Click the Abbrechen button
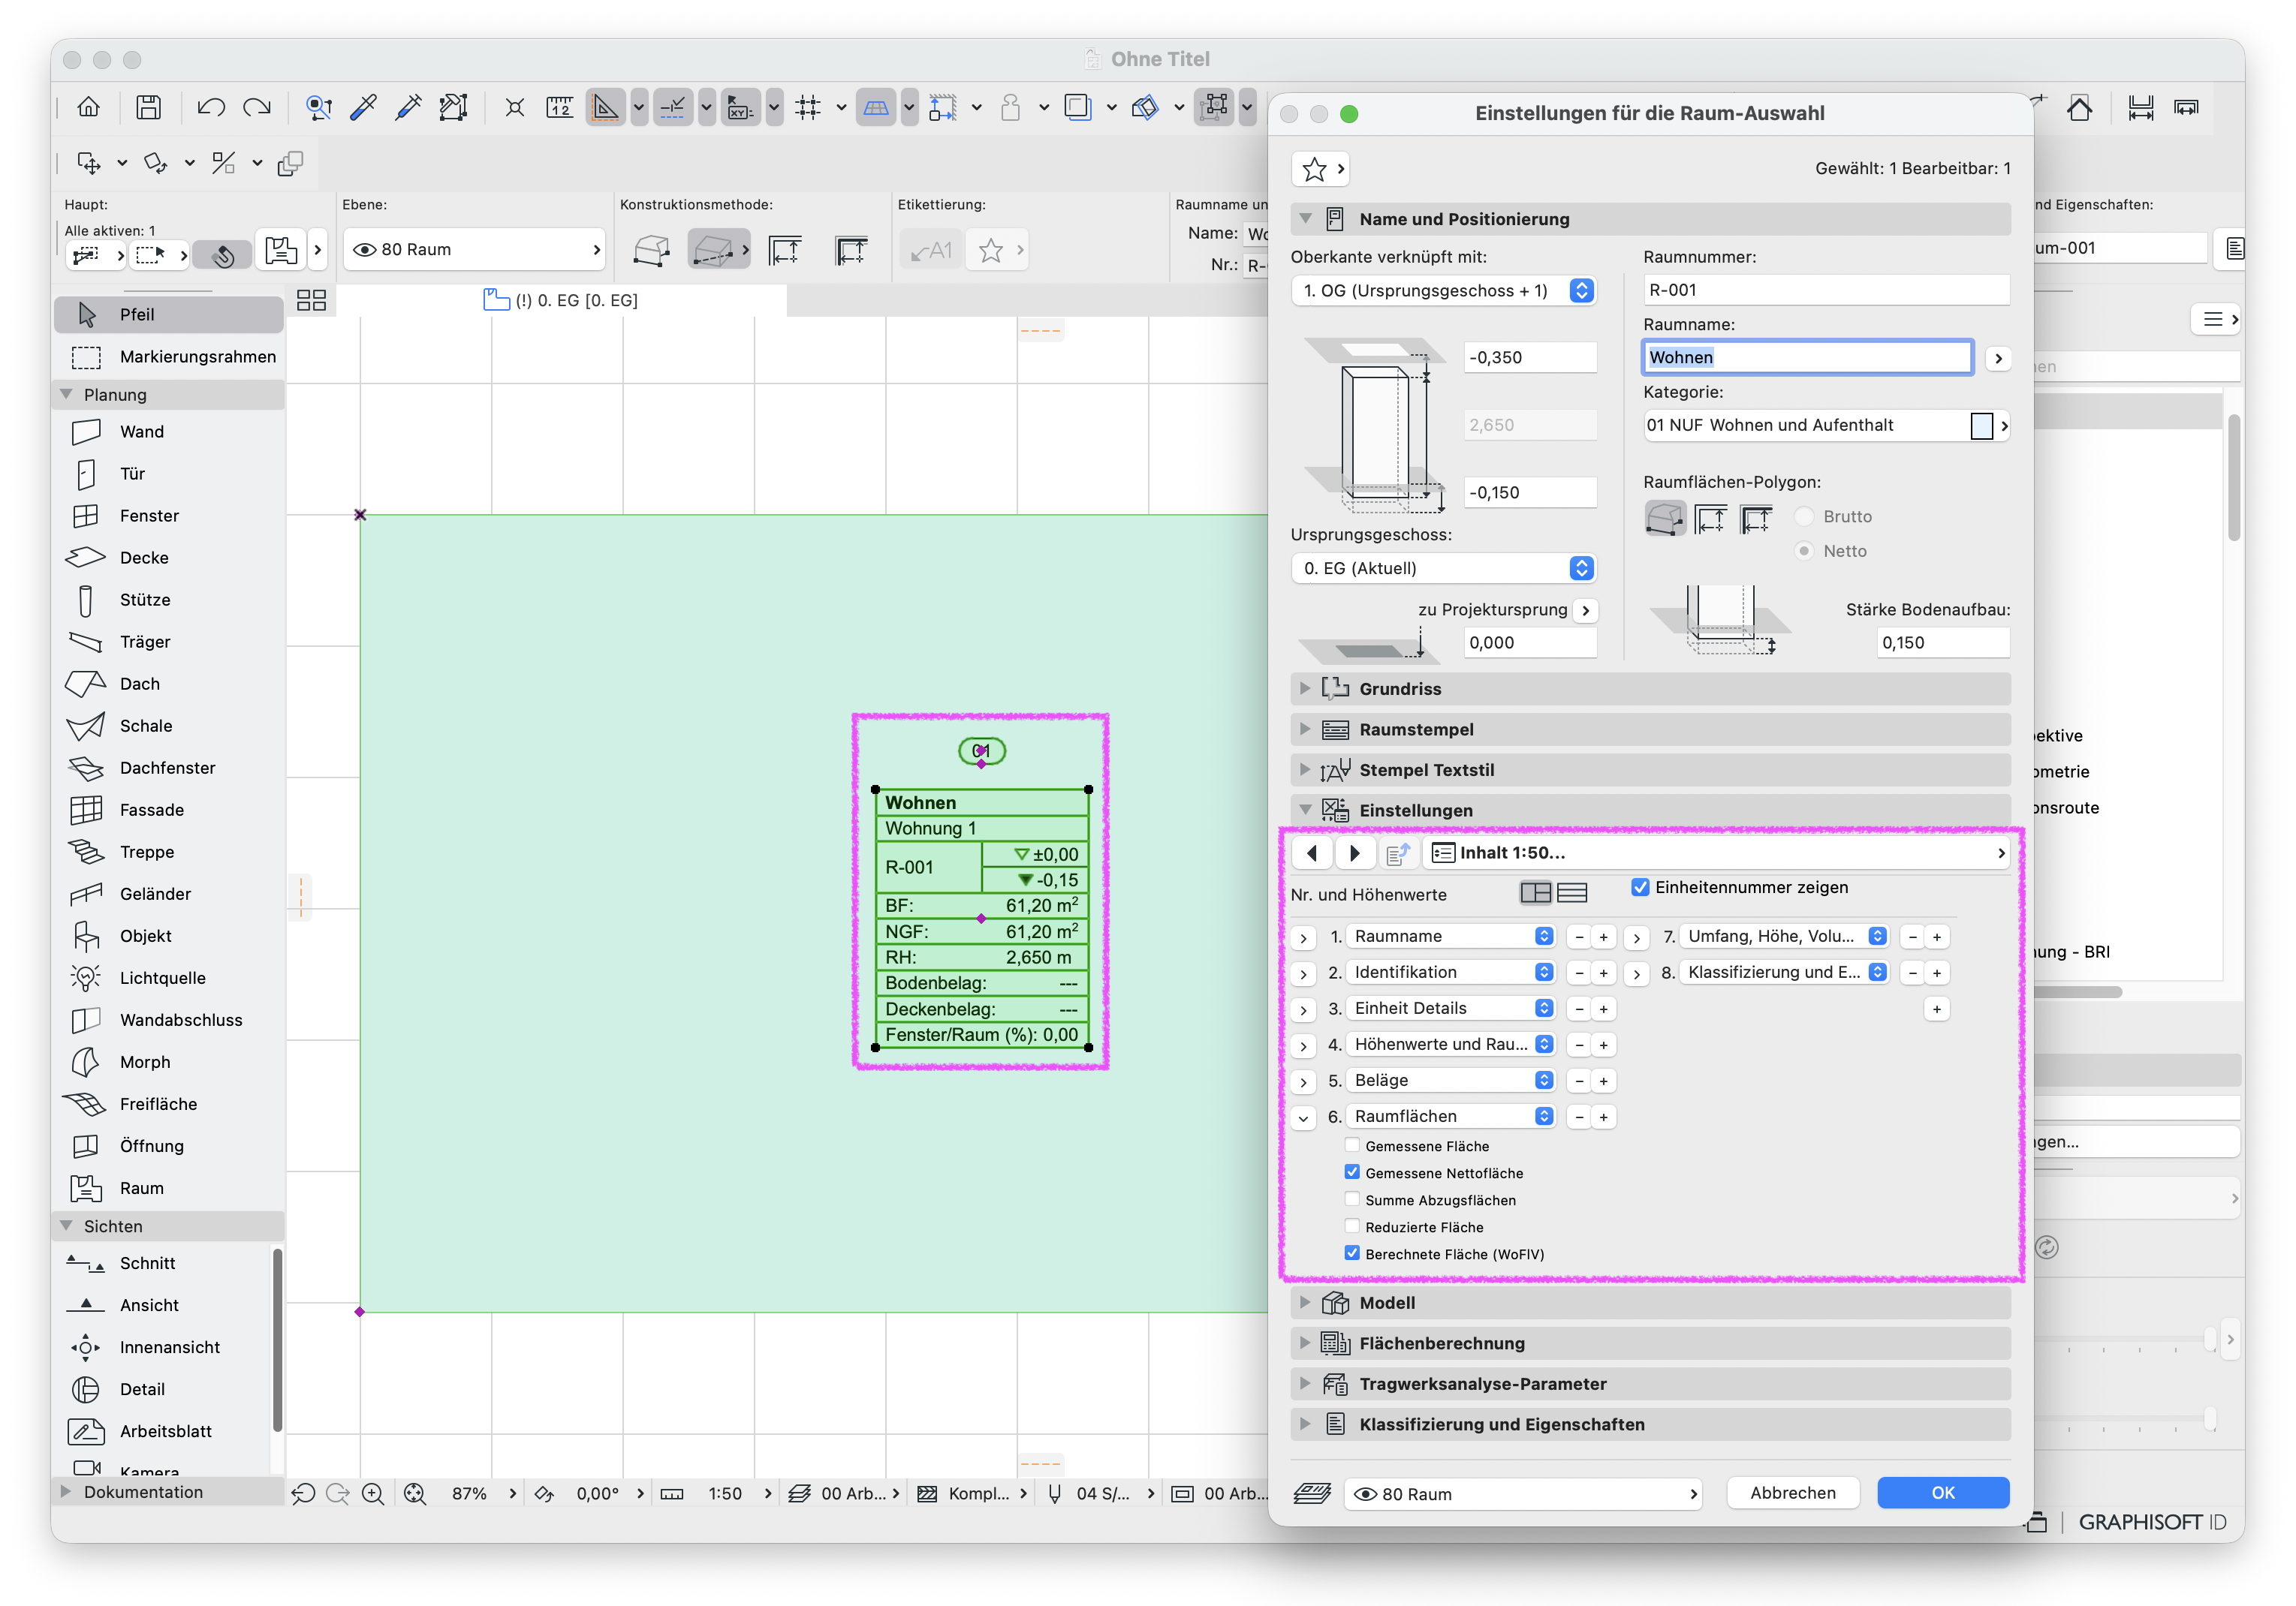 [x=1793, y=1494]
